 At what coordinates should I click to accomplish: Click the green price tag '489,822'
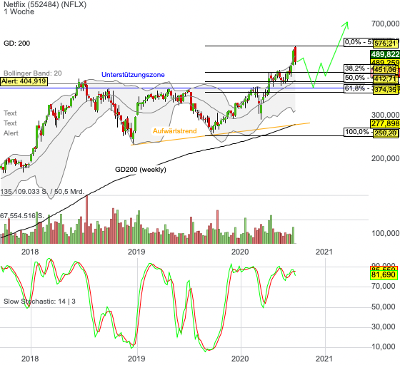coord(385,54)
